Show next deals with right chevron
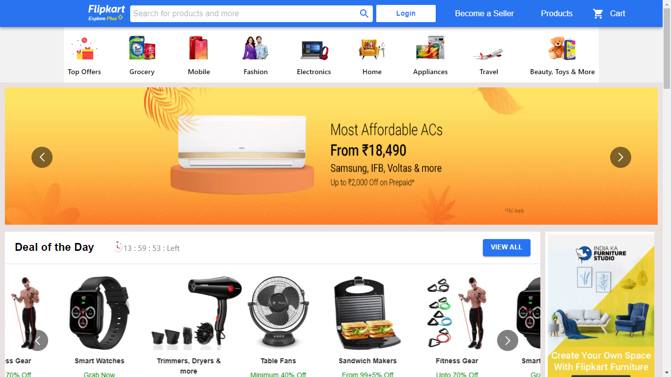Viewport: 671px width, 377px height. [x=507, y=340]
